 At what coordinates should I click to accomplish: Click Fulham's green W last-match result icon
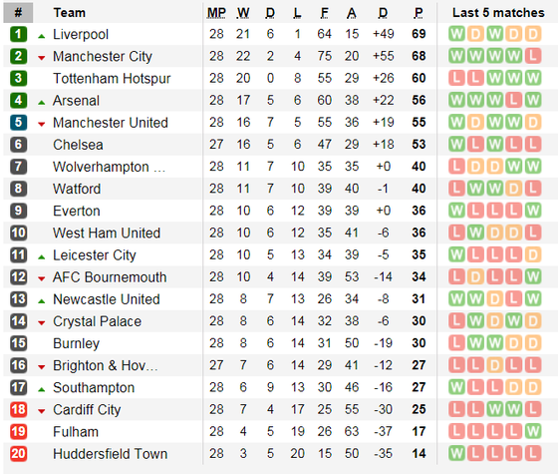pos(533,431)
